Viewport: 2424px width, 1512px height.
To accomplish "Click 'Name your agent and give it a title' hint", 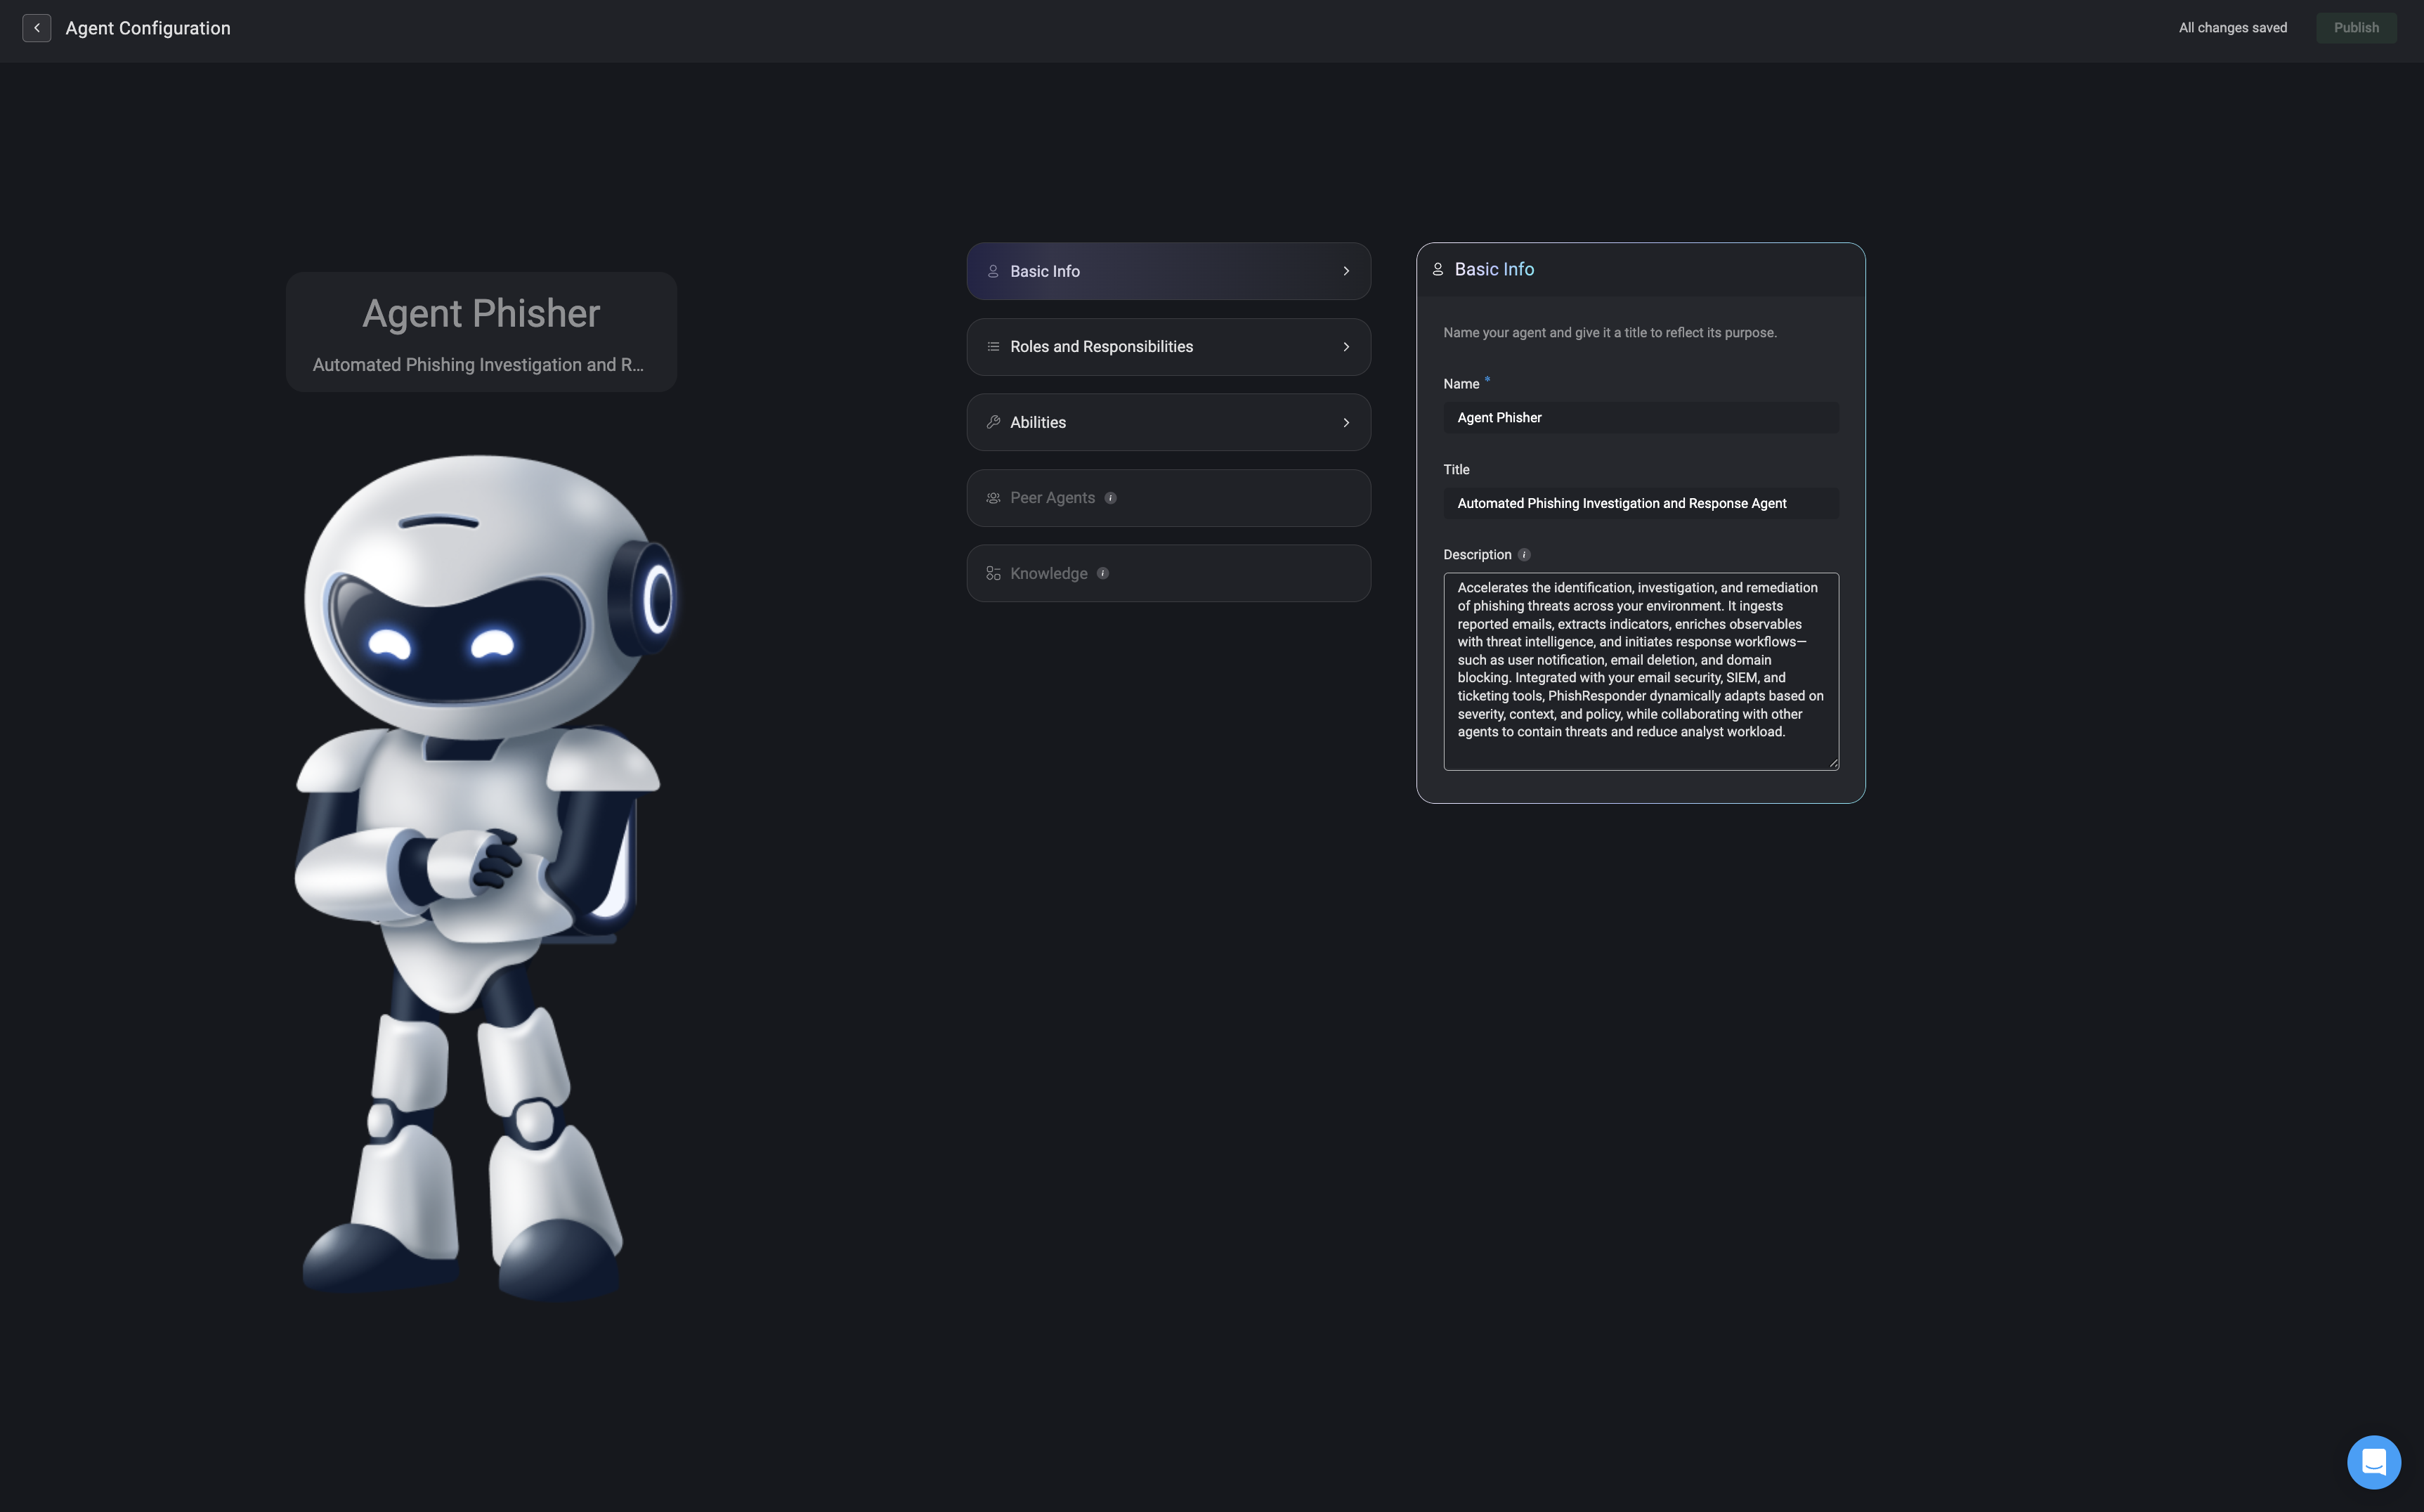I will tap(1609, 333).
